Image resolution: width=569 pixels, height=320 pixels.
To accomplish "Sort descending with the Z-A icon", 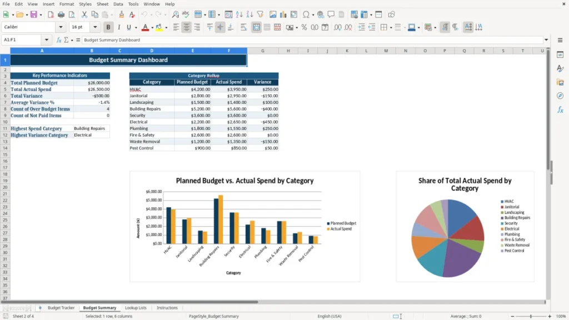I will (x=249, y=14).
